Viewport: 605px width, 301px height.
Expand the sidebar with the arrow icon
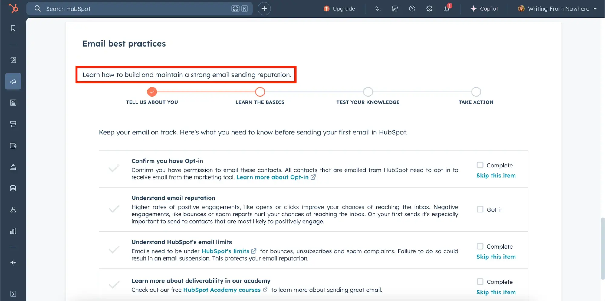pyautogui.click(x=13, y=294)
